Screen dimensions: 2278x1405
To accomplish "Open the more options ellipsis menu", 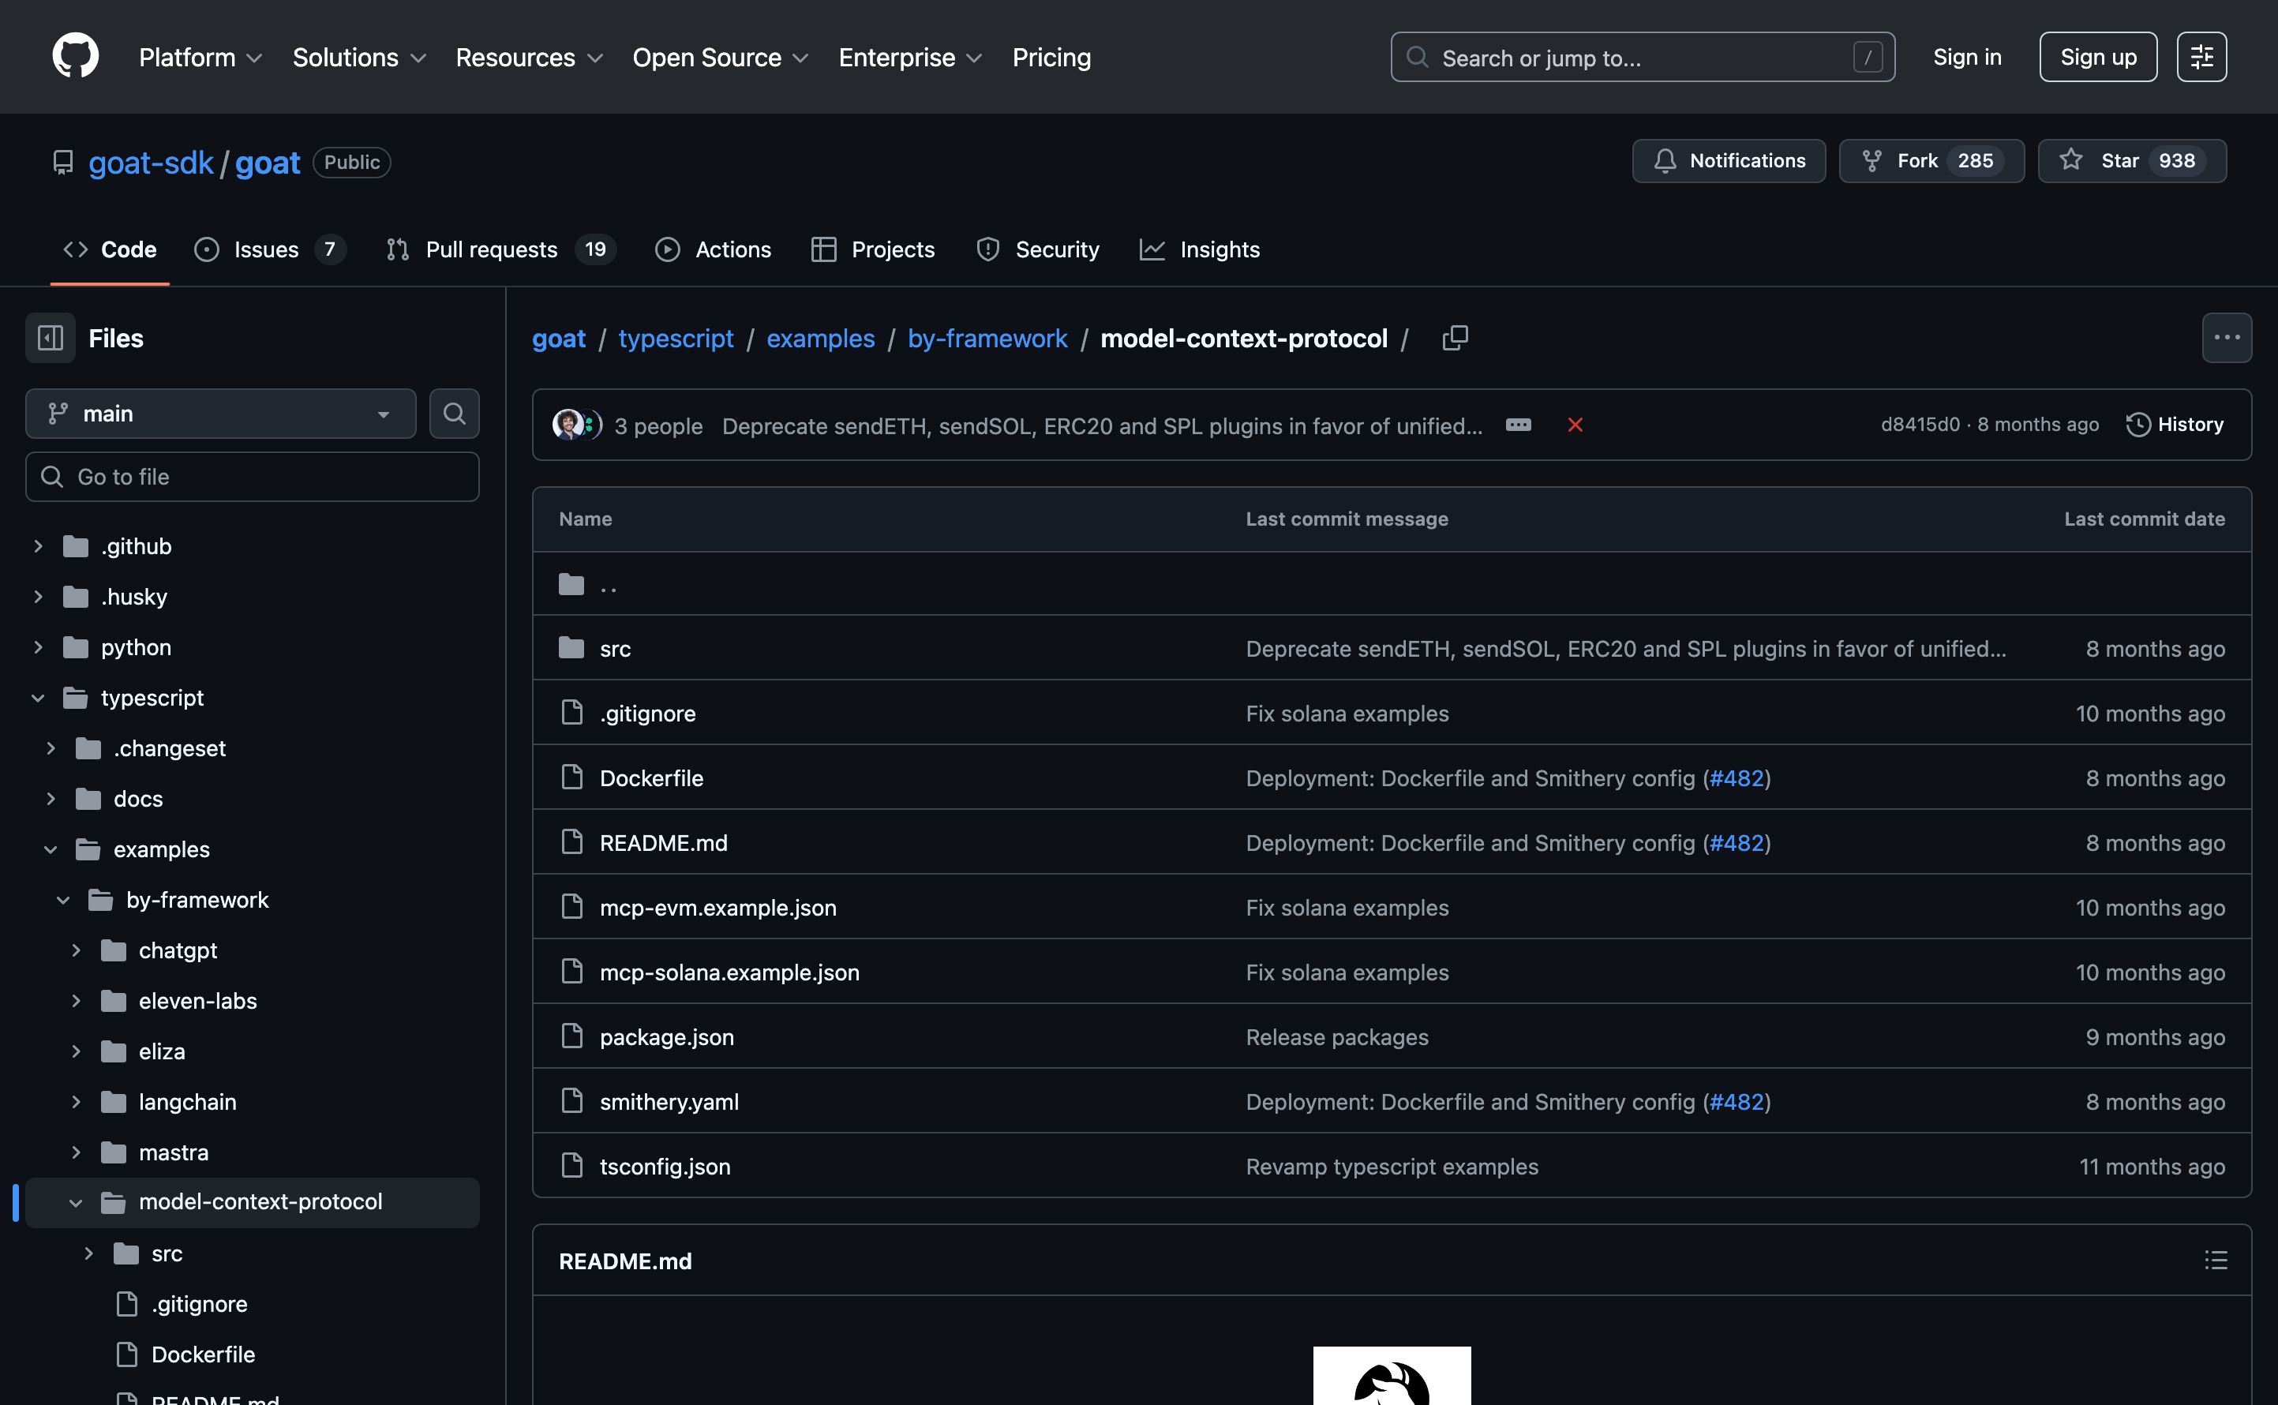I will [x=2226, y=339].
